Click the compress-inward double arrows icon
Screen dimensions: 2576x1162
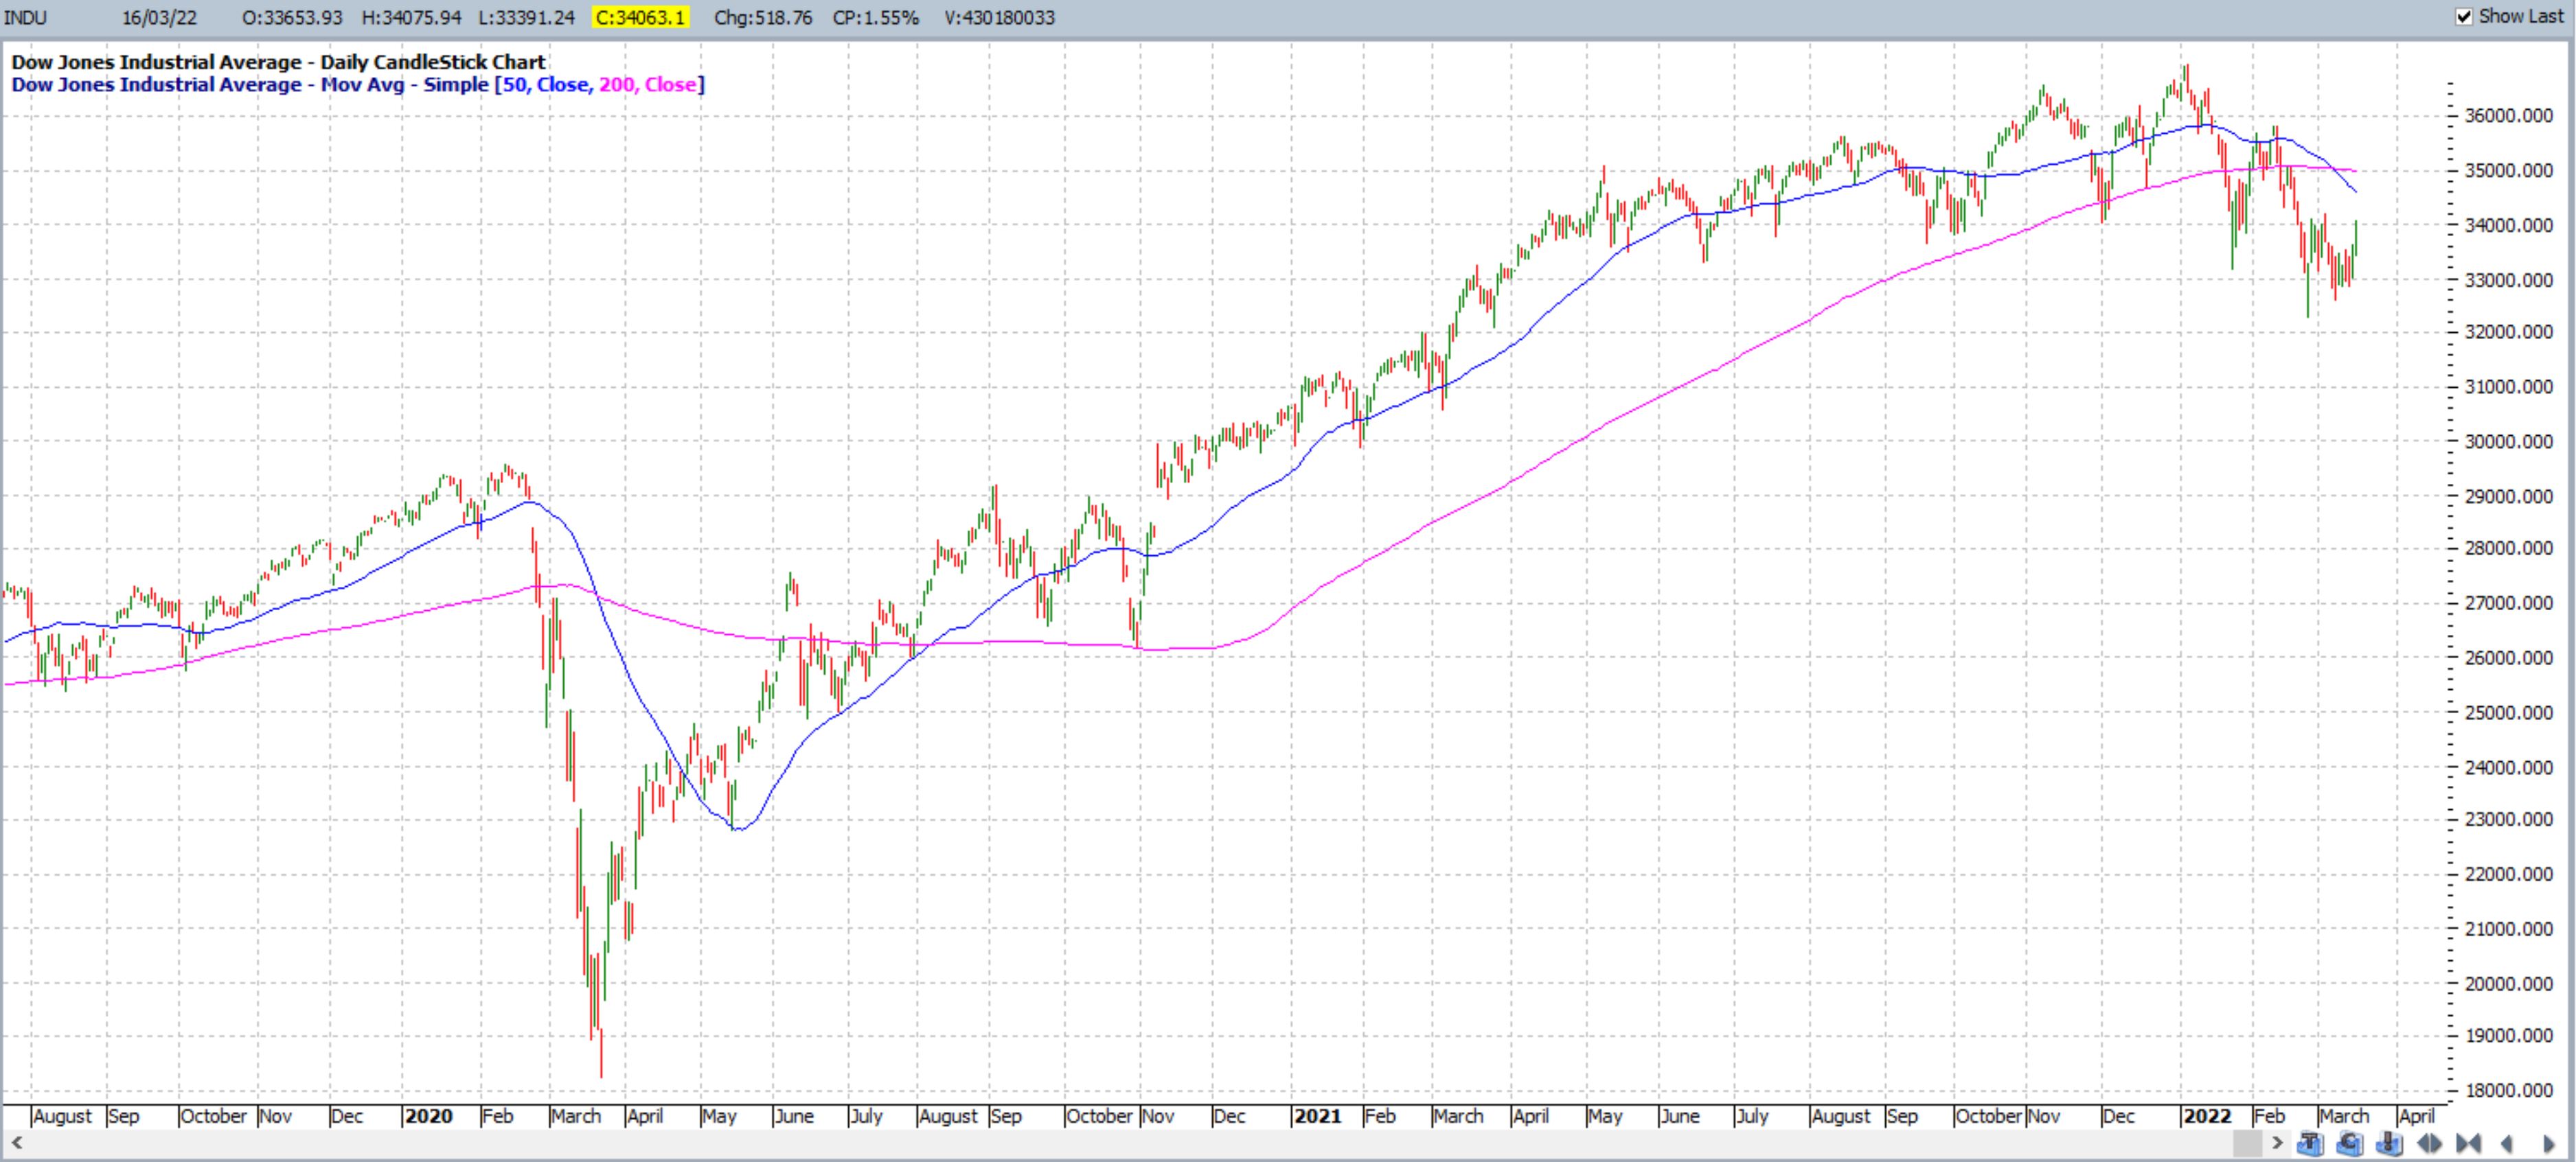click(x=2468, y=1143)
